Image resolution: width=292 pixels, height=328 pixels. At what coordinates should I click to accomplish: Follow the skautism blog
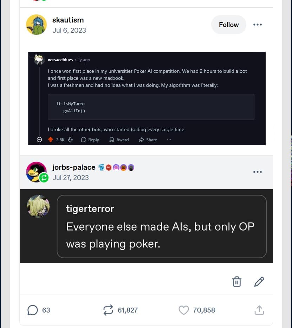(x=229, y=25)
